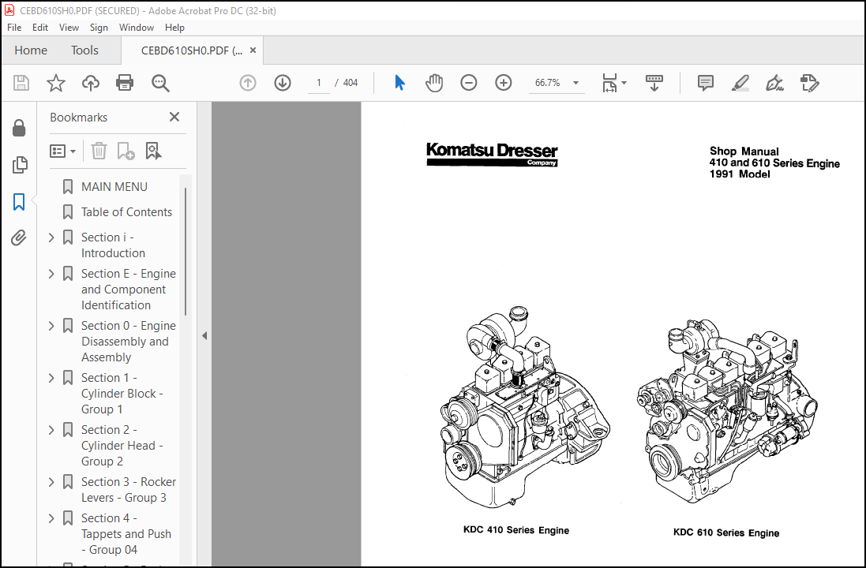Click the Bookmarks sidebar panel icon
This screenshot has height=568, width=866.
click(x=19, y=201)
